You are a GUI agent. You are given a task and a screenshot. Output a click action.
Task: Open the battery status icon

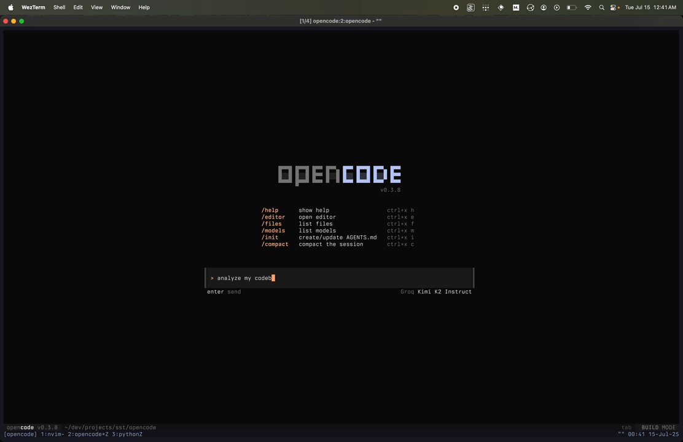571,7
